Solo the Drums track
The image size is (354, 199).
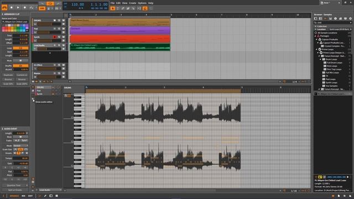(x=59, y=20)
